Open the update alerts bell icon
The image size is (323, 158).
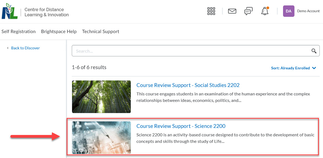click(x=265, y=11)
